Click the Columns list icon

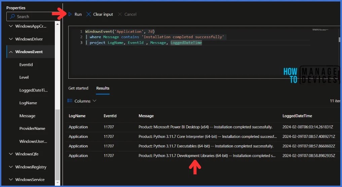(x=70, y=101)
